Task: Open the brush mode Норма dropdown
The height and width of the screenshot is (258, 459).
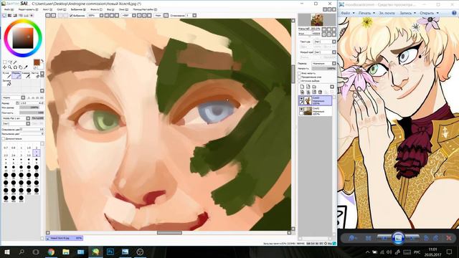Action: point(23,97)
